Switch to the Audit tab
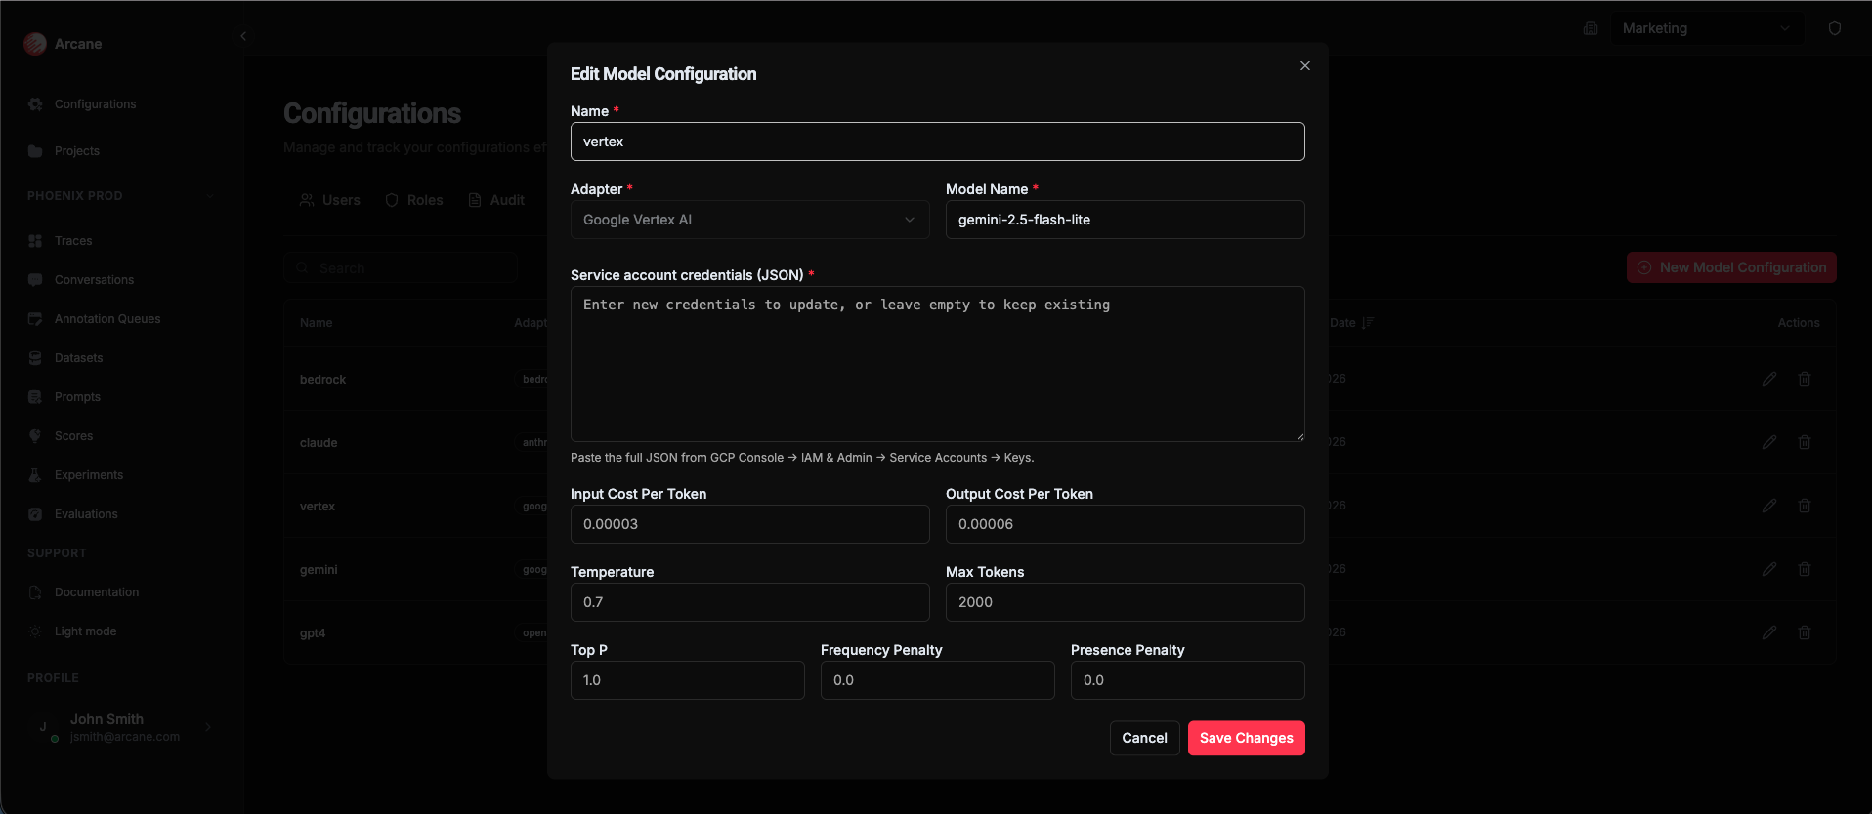This screenshot has height=814, width=1872. (496, 200)
